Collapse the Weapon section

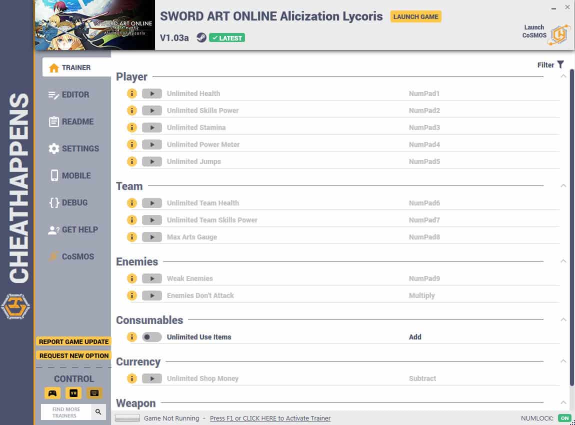pos(563,402)
